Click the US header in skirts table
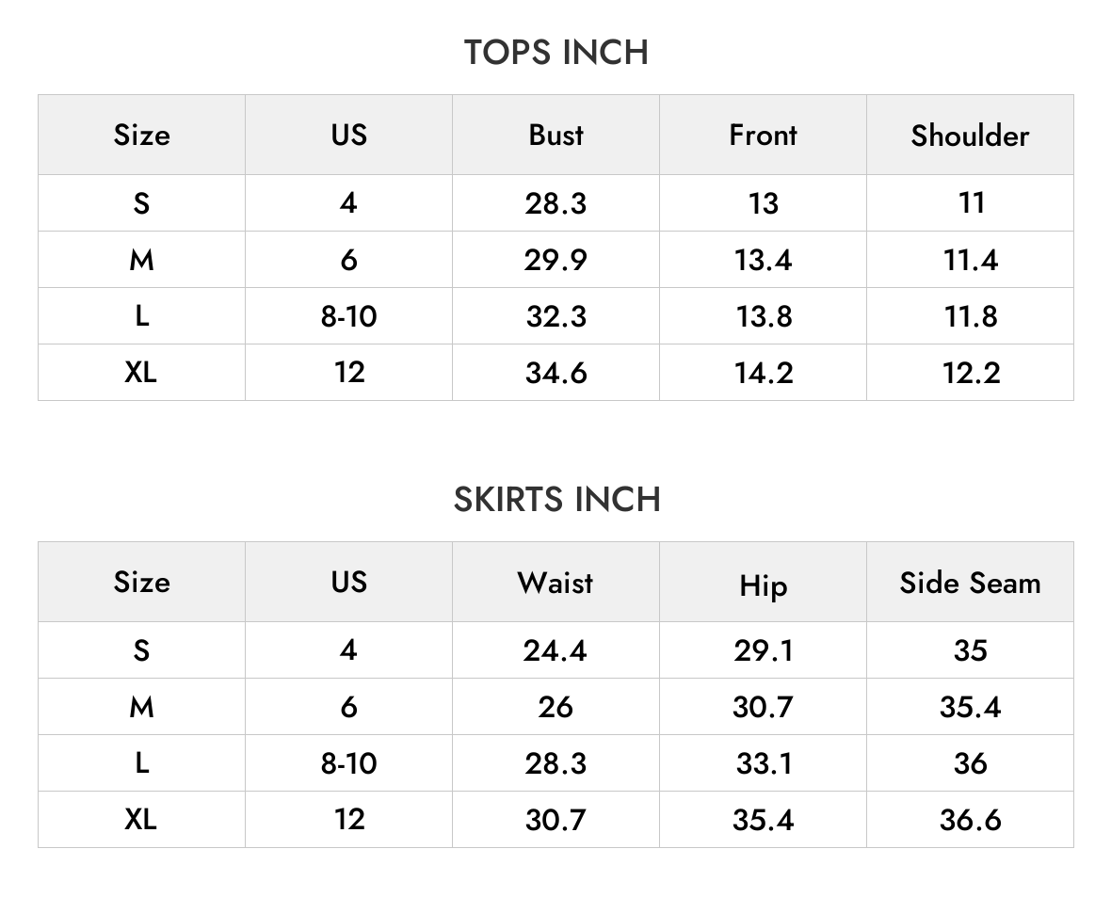Viewport: 1111px width, 913px height. (348, 582)
